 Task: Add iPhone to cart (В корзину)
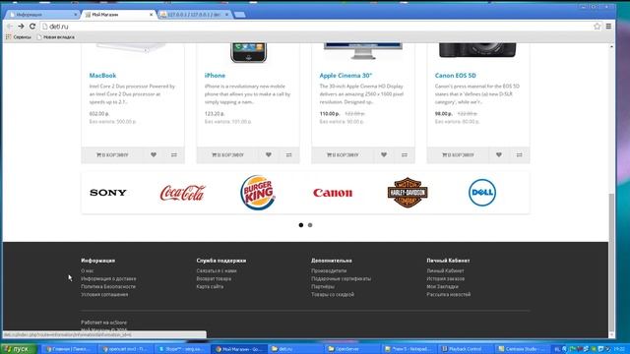pyautogui.click(x=227, y=155)
